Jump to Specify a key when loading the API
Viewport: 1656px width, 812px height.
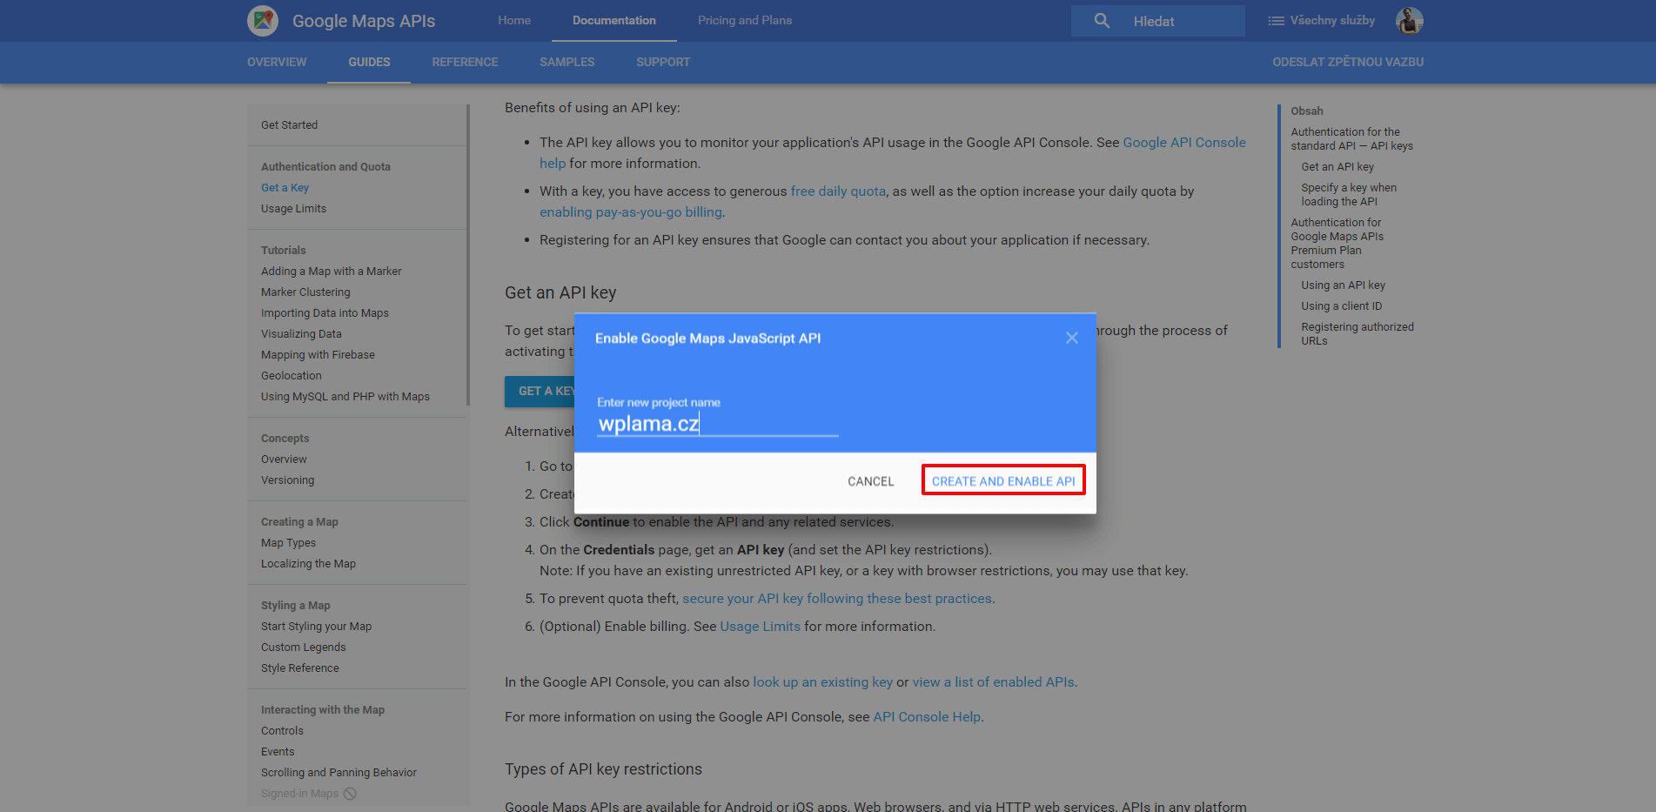coord(1349,194)
